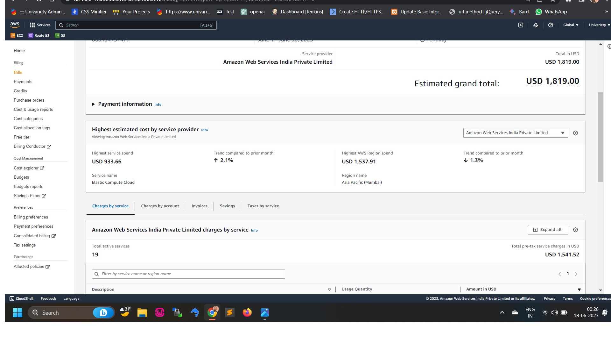This screenshot has width=611, height=344.
Task: Focus filter by service name field
Action: coord(188,274)
